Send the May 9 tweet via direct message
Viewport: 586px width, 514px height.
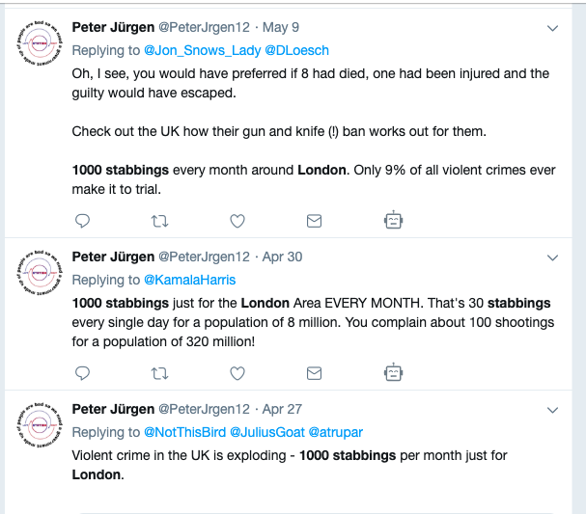click(314, 221)
